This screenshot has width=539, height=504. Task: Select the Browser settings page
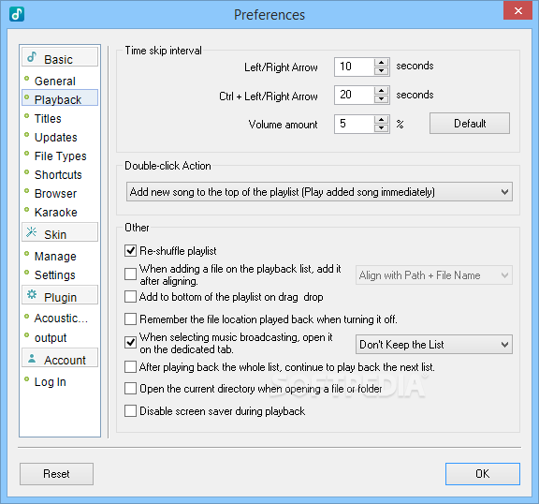pyautogui.click(x=55, y=194)
